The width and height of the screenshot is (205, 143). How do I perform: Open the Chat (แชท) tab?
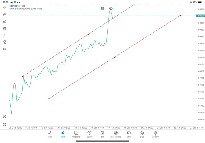pos(129,134)
